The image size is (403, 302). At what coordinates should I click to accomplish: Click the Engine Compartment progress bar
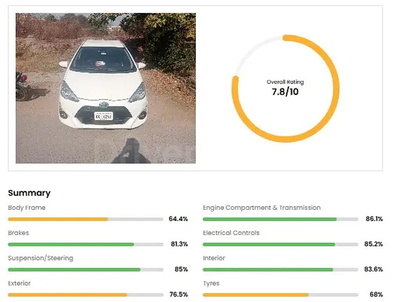coord(280,219)
